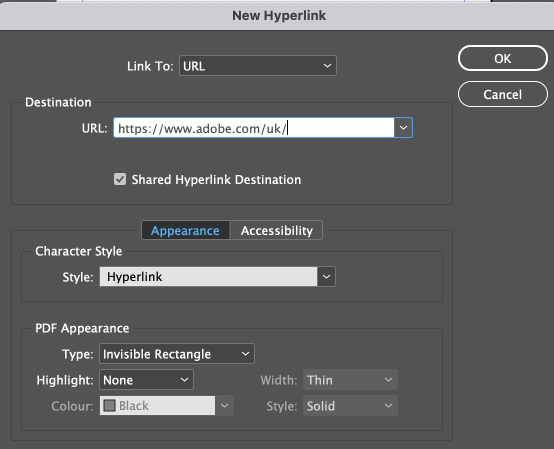Switch to the Appearance tab
The height and width of the screenshot is (449, 554).
185,230
